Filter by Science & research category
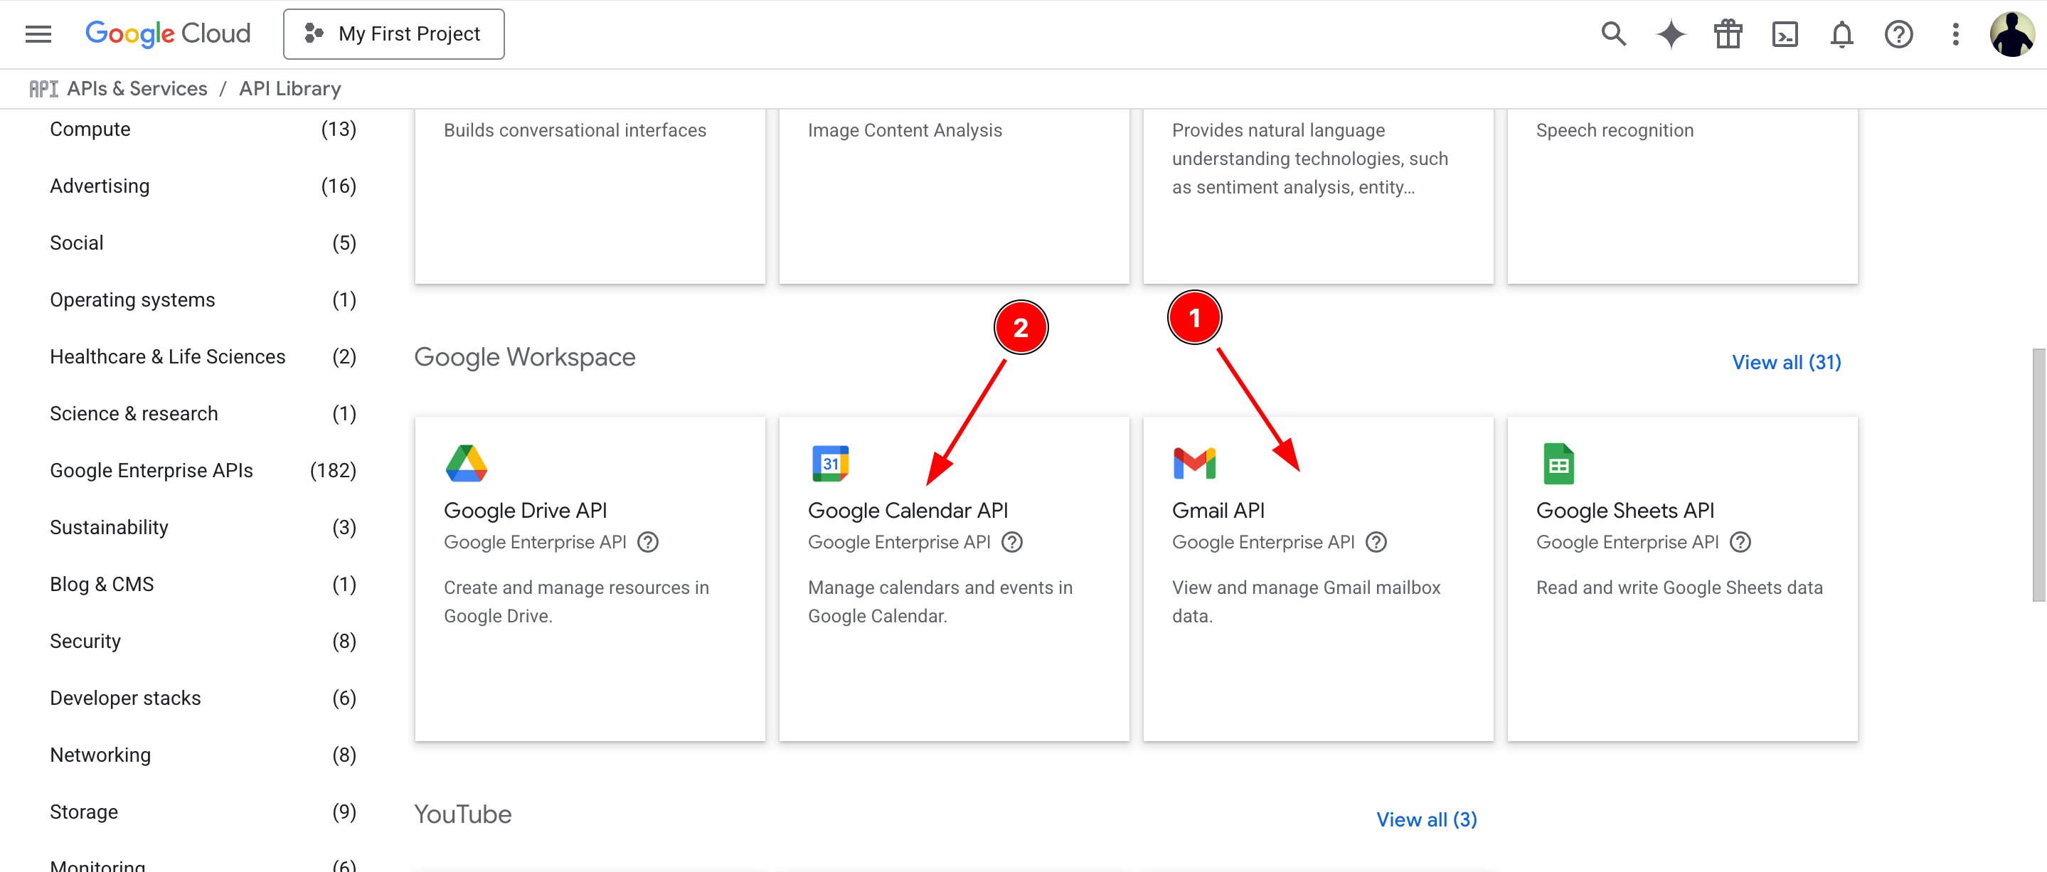This screenshot has width=2047, height=872. pos(203,414)
